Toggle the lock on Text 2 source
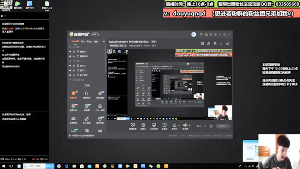300x169 pixels. click(74, 66)
